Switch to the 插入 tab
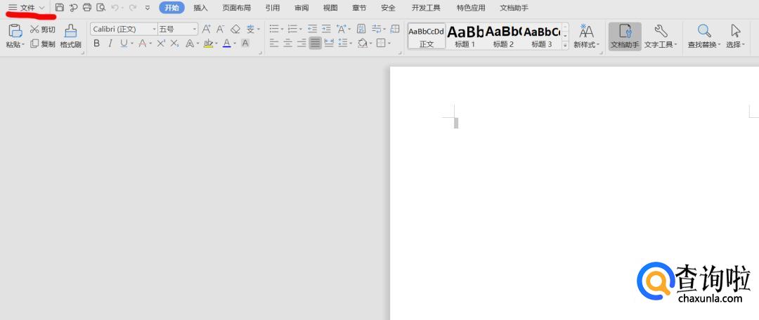 tap(200, 8)
